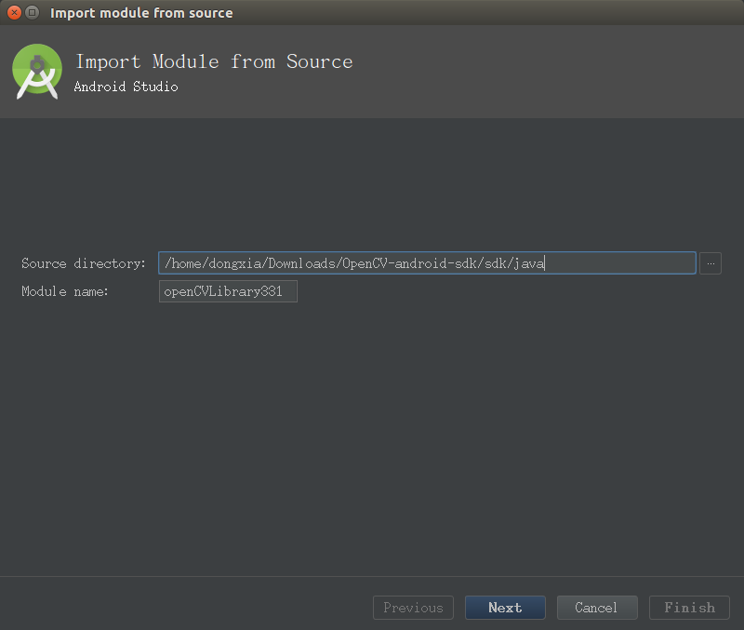Click the Android Studio launcher graphic

[x=36, y=70]
